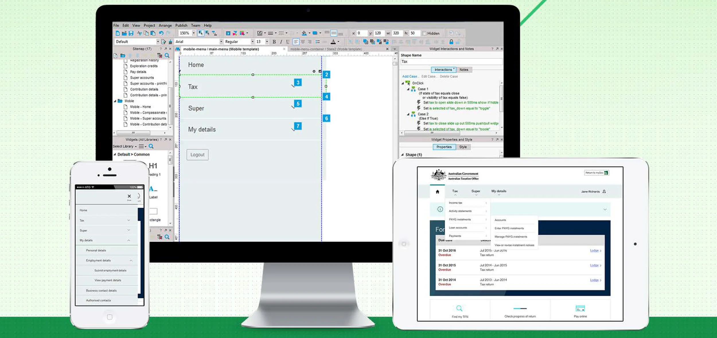Open the Arial font family dropdown
The width and height of the screenshot is (717, 338).
(221, 42)
